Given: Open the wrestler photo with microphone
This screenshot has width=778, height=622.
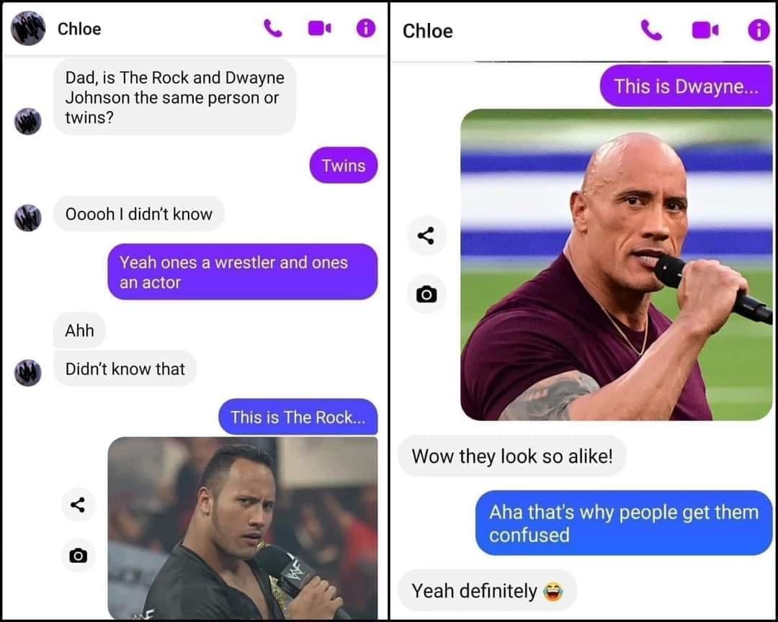Looking at the screenshot, I should [x=243, y=528].
